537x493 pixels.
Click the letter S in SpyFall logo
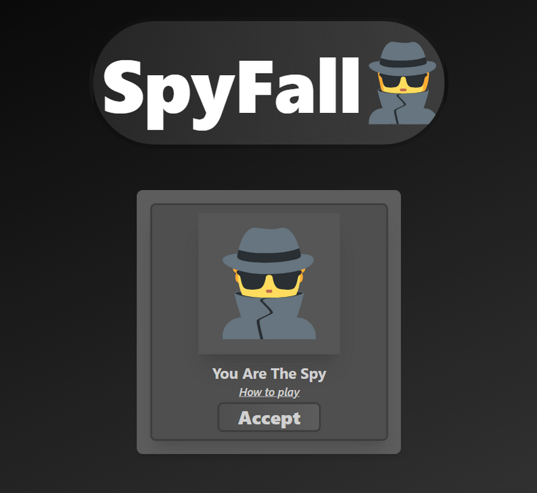click(122, 87)
